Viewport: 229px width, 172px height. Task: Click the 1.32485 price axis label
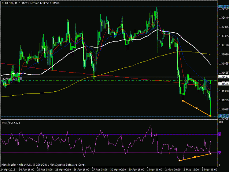[224, 27]
